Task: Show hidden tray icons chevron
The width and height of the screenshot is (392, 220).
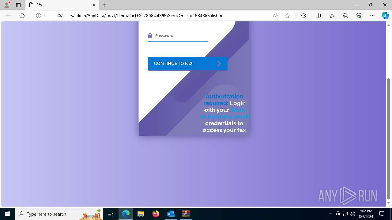Action: coord(330,214)
